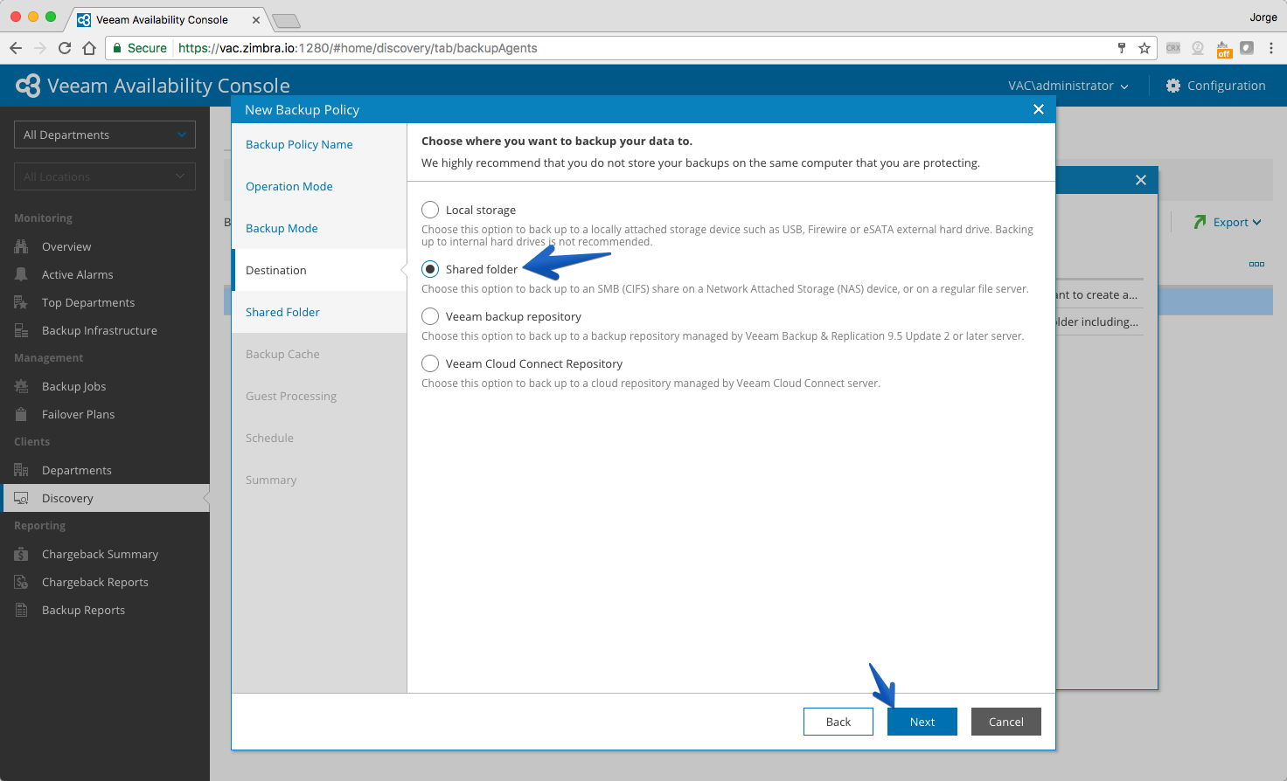Image resolution: width=1287 pixels, height=781 pixels.
Task: Click the CRX extension icon
Action: pos(1173,48)
